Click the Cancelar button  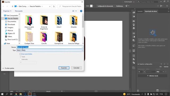(76, 68)
